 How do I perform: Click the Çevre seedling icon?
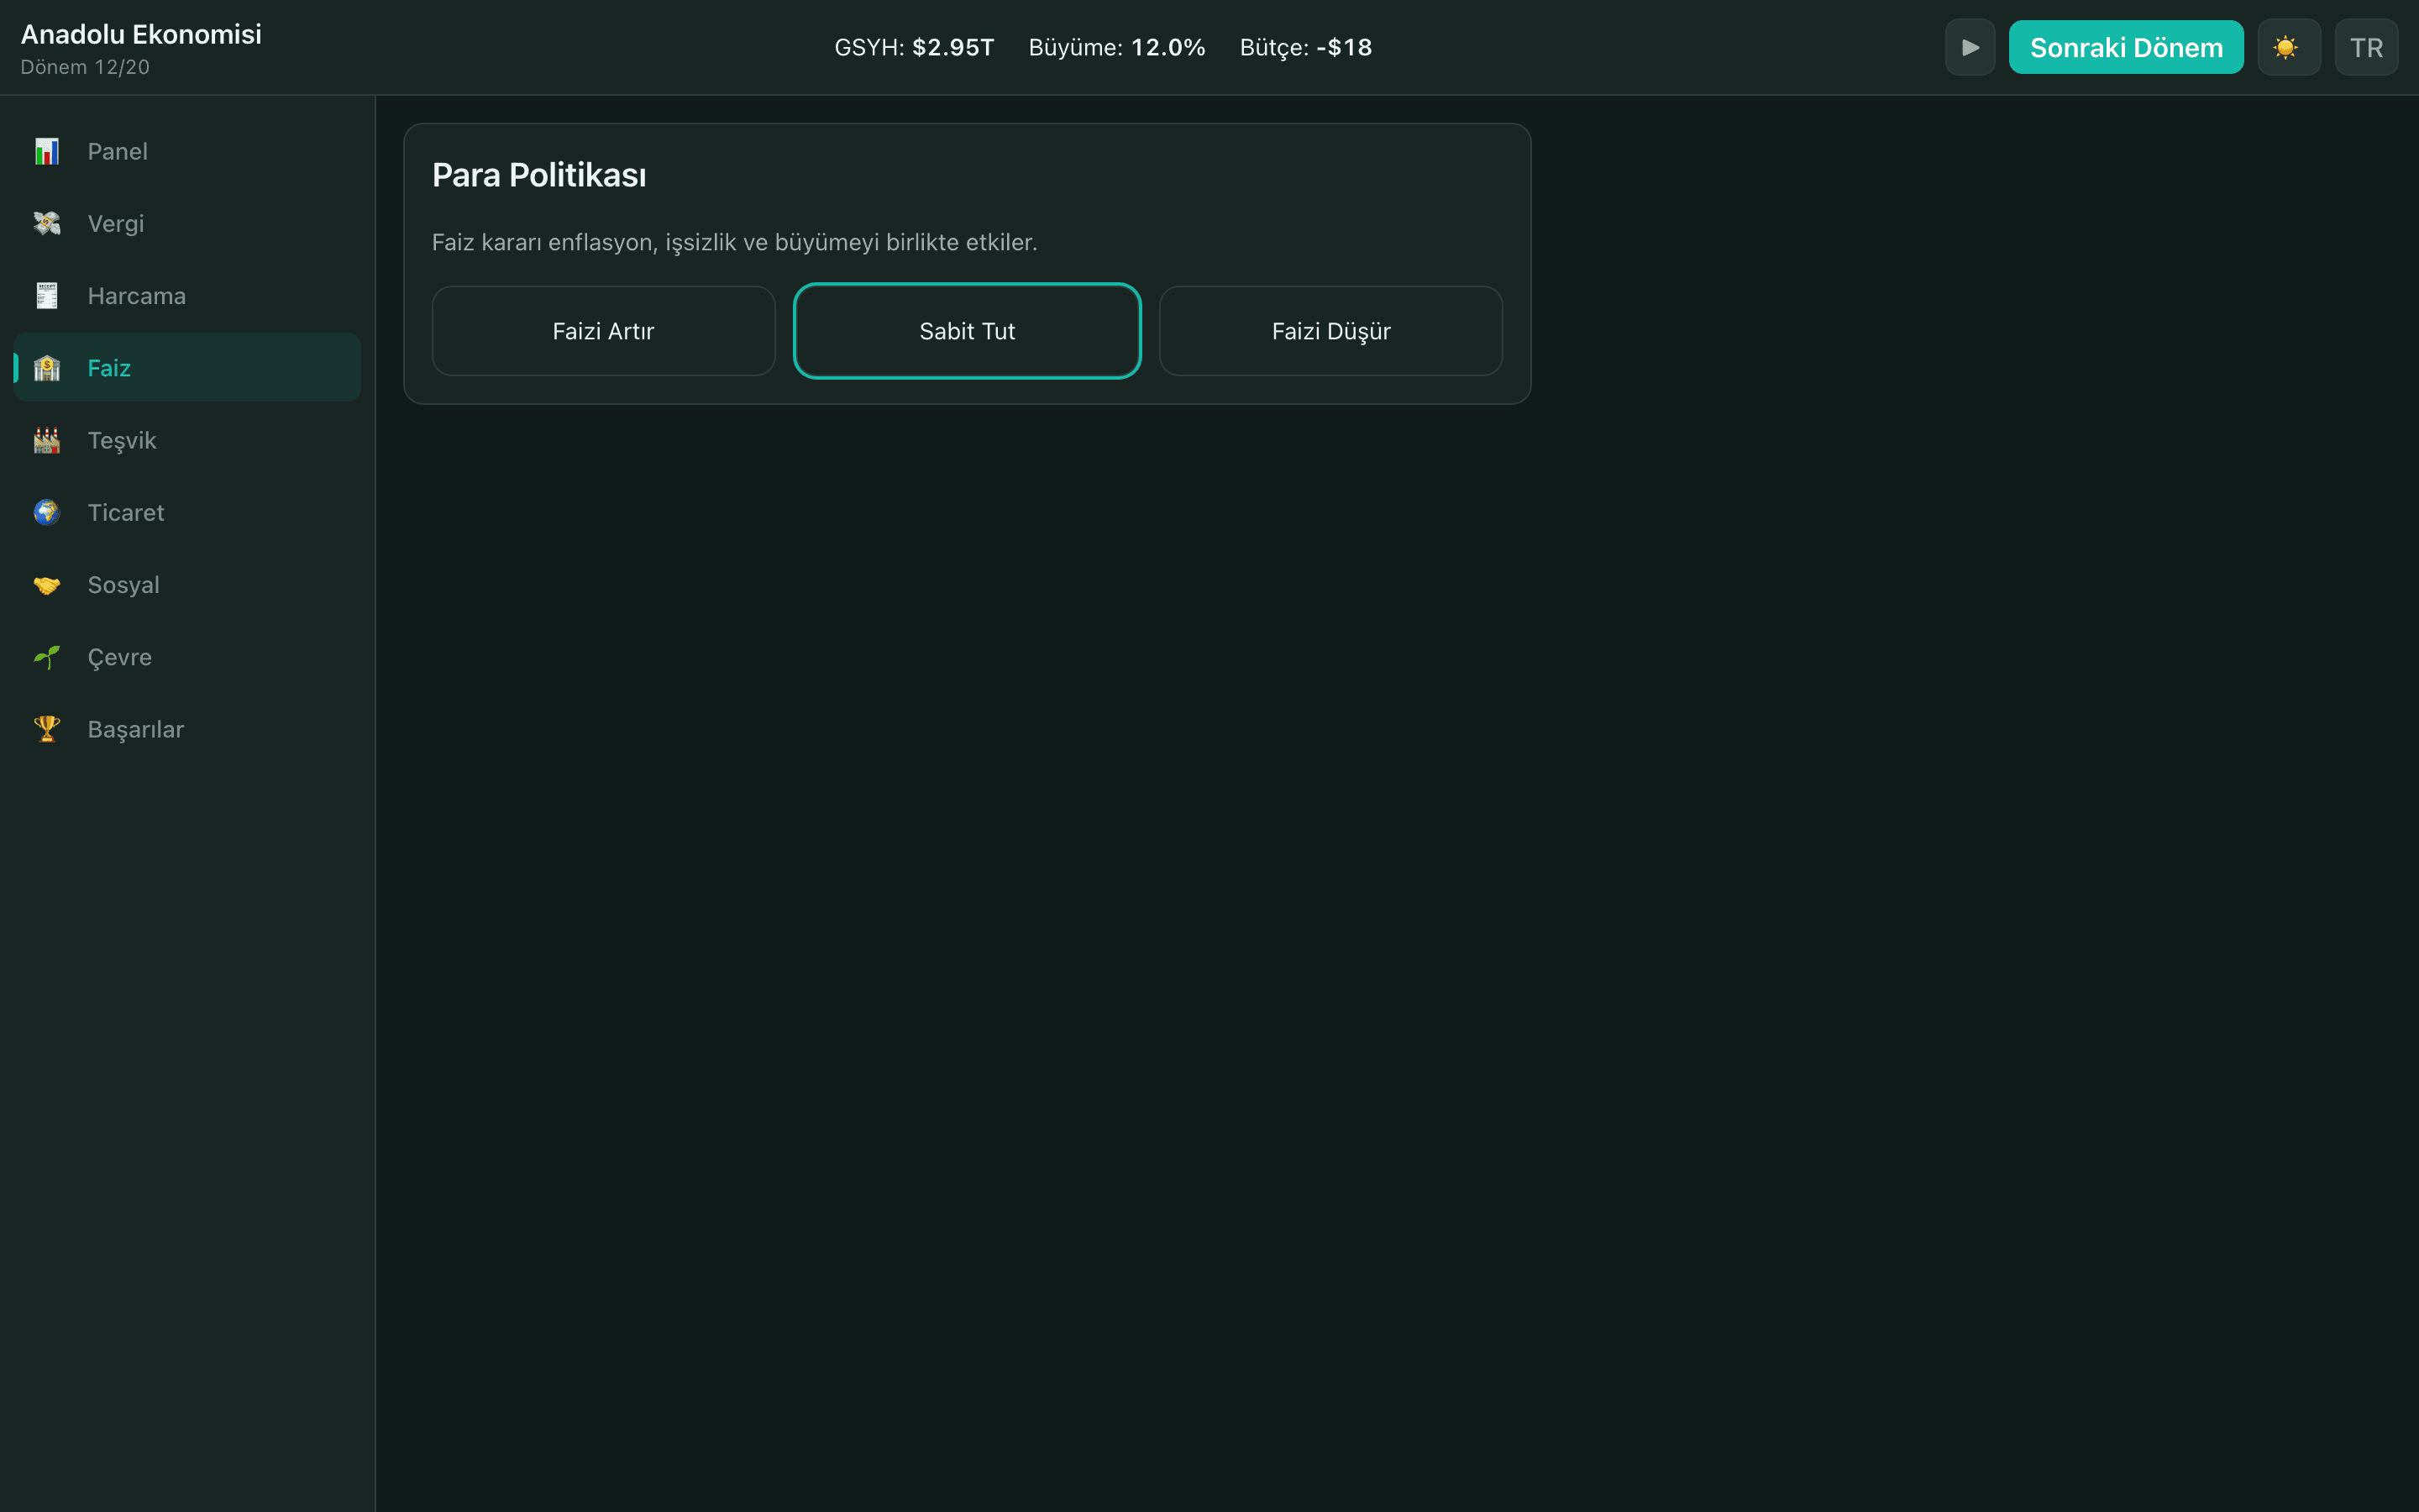click(x=47, y=657)
